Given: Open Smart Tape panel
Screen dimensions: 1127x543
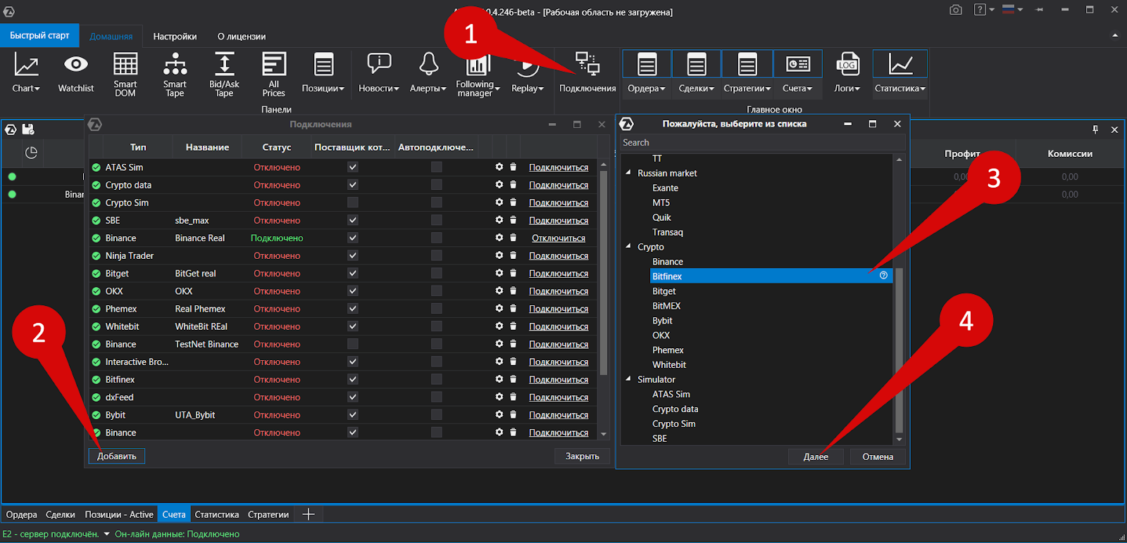Looking at the screenshot, I should 175,65.
